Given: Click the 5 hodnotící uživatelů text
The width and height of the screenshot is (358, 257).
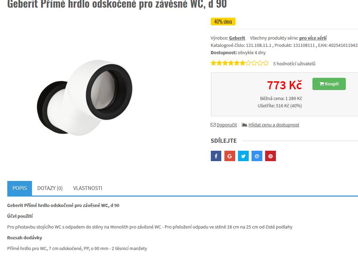Looking at the screenshot, I should pos(294,64).
